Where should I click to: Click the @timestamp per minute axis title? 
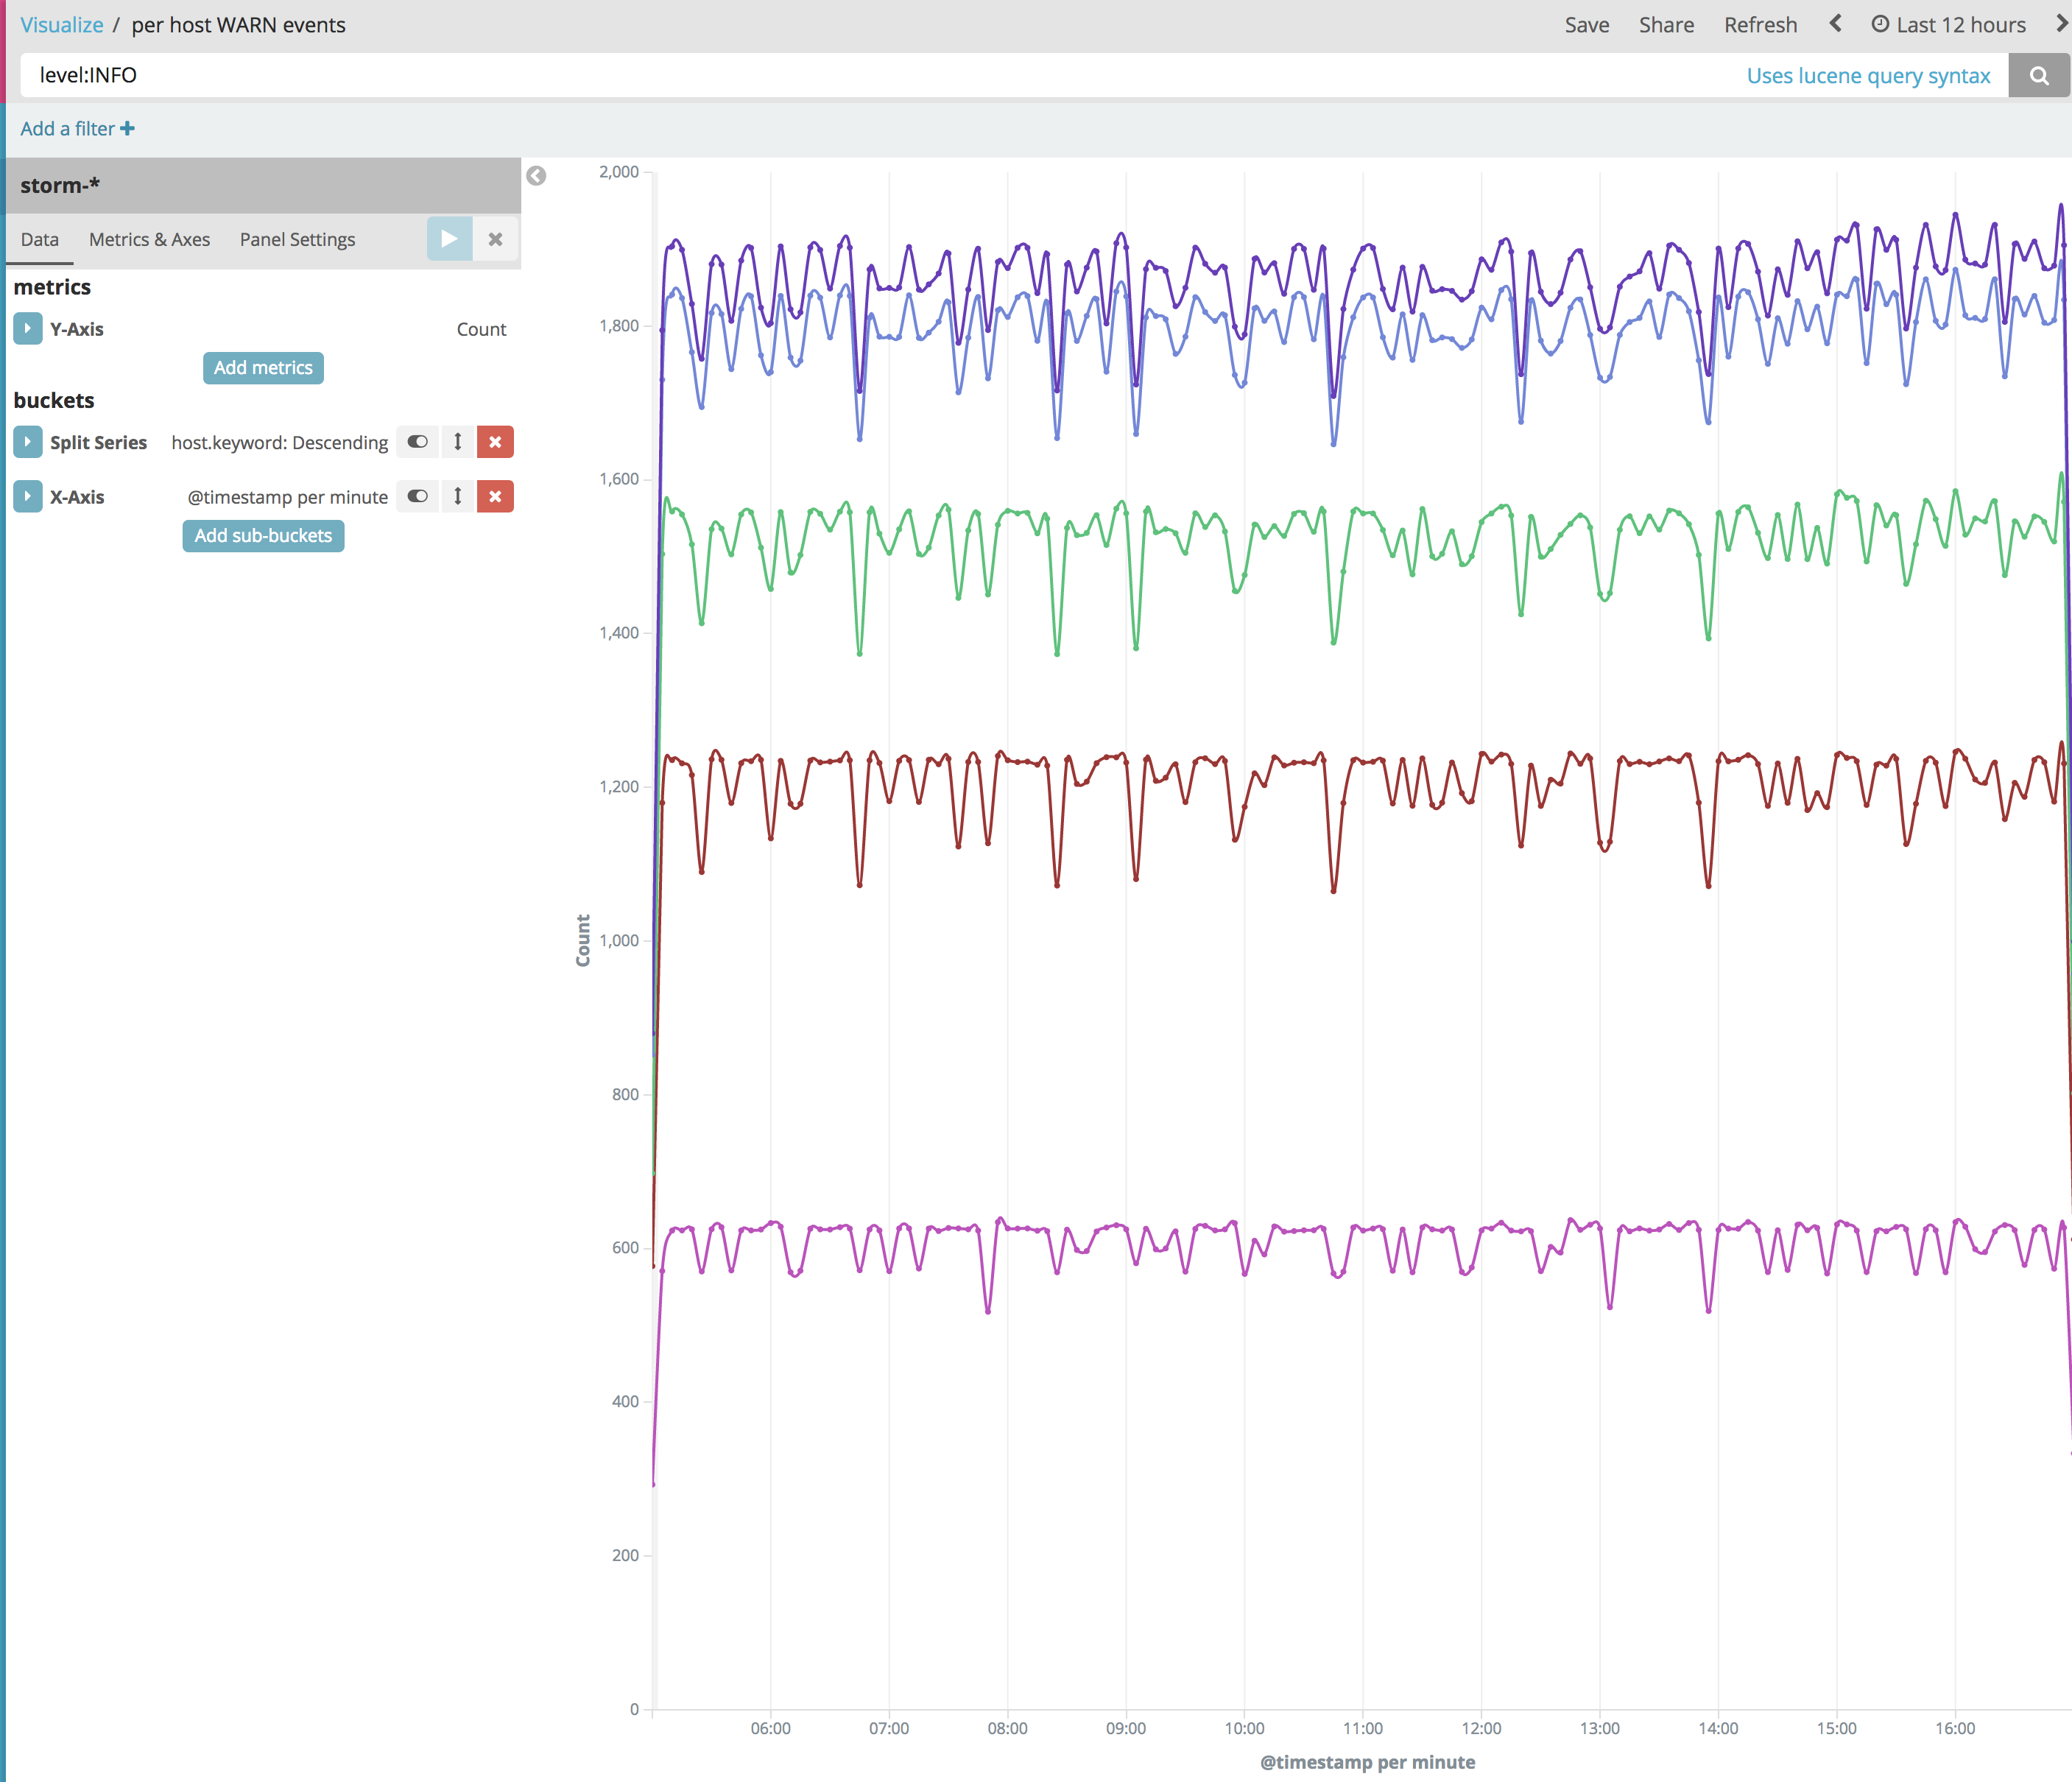(1367, 1762)
